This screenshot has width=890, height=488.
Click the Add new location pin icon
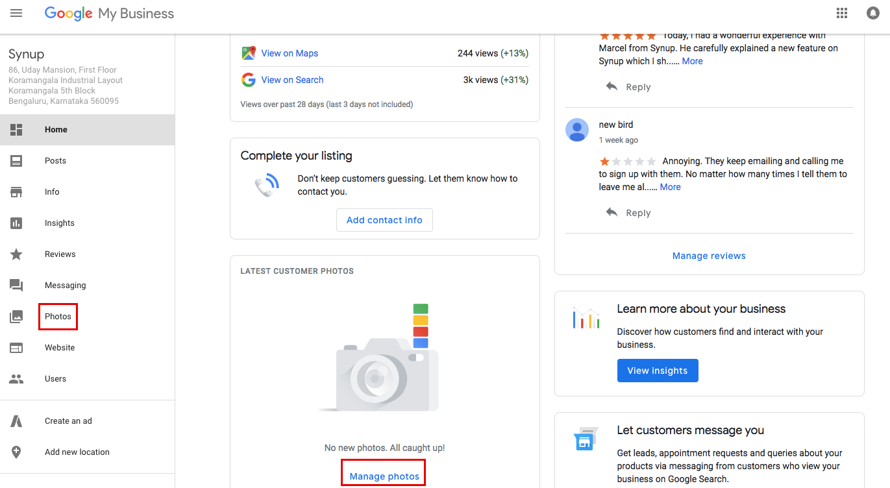point(16,452)
